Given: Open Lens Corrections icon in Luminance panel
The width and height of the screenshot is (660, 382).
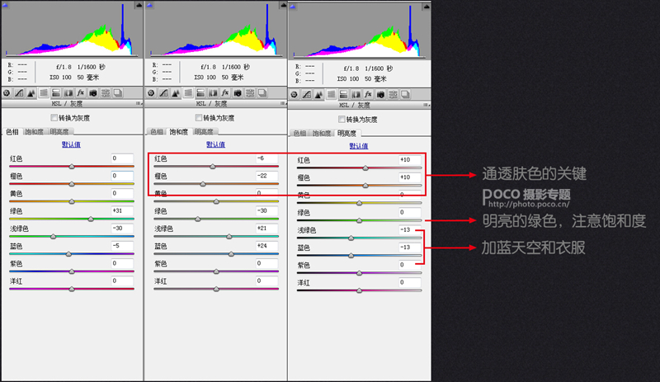Looking at the screenshot, I should tap(356, 95).
